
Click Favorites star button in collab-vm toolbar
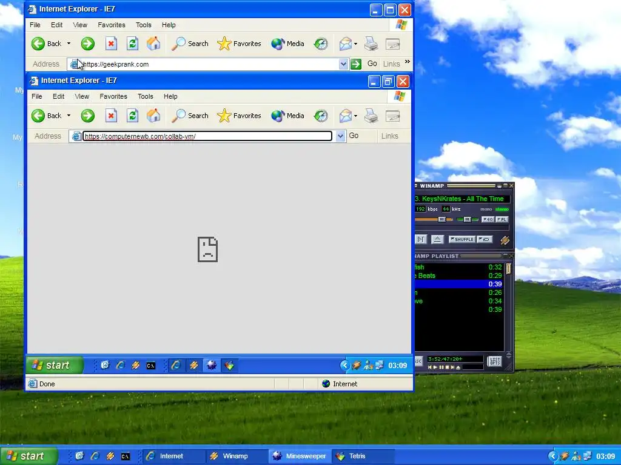coord(239,116)
